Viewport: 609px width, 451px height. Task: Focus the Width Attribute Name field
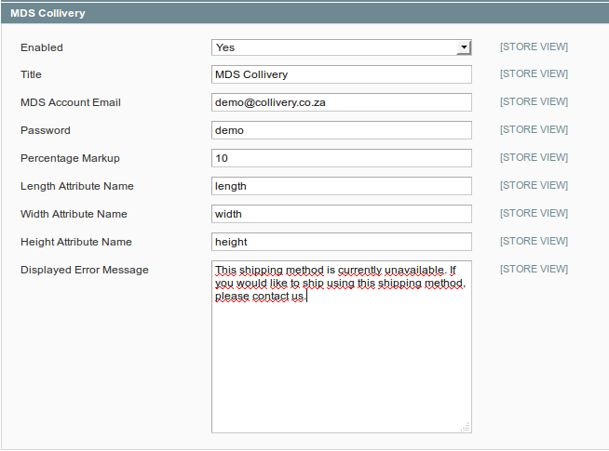341,214
